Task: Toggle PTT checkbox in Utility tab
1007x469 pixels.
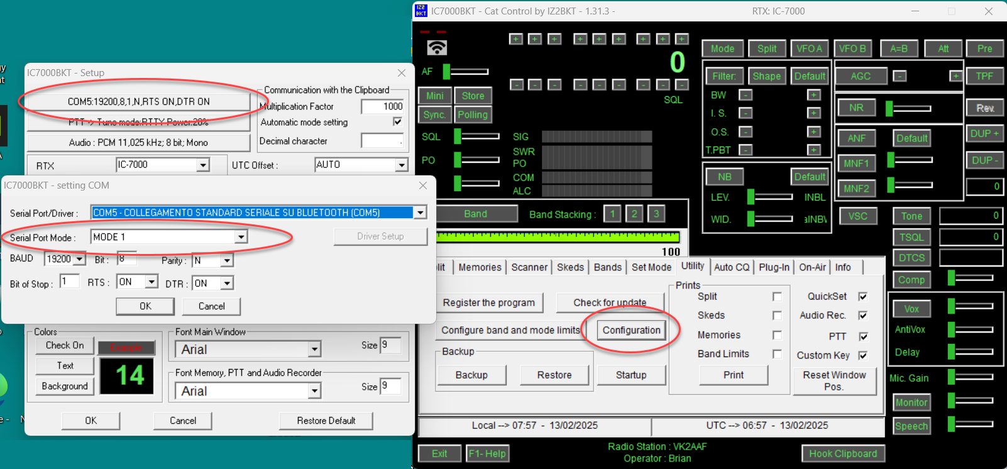Action: [863, 336]
